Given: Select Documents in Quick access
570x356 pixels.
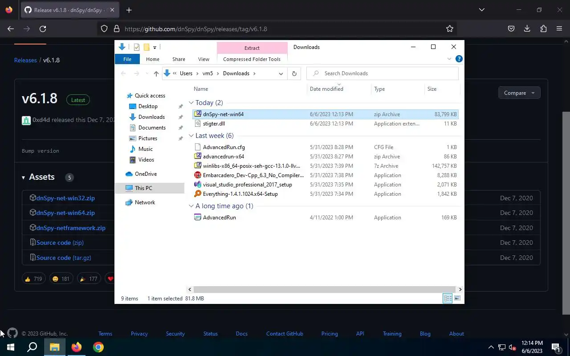Looking at the screenshot, I should pyautogui.click(x=152, y=128).
